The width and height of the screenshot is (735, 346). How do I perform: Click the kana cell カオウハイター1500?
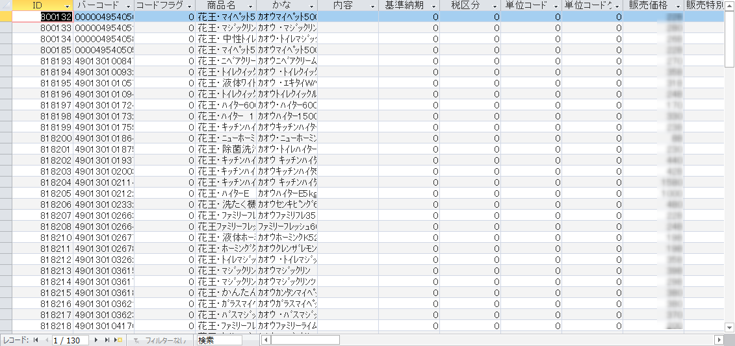tap(287, 116)
